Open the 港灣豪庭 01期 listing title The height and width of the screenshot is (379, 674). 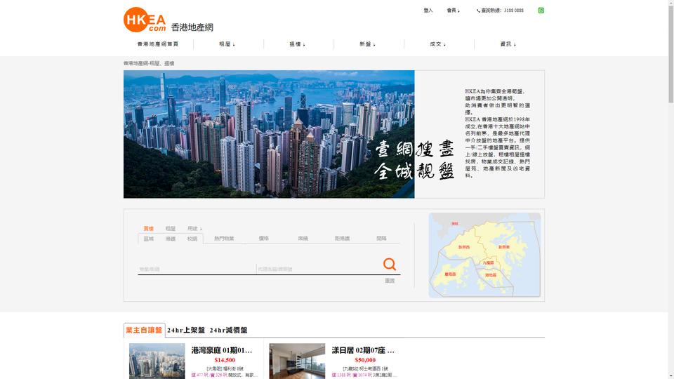tap(222, 350)
